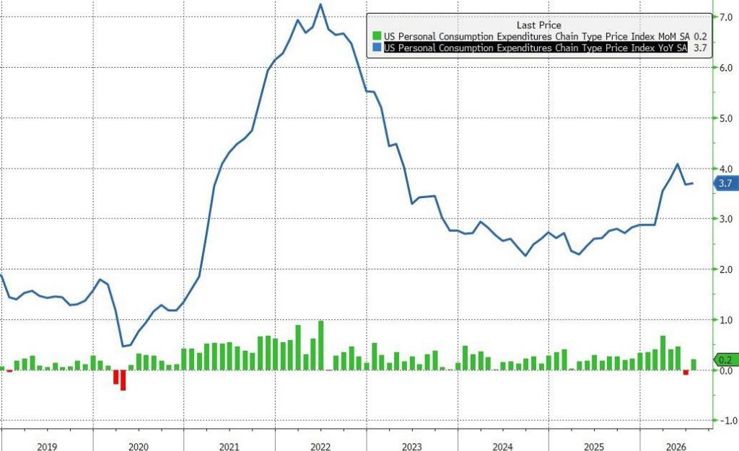Image resolution: width=739 pixels, height=451 pixels.
Task: Click the red negative bar in 2026
Action: (x=686, y=372)
